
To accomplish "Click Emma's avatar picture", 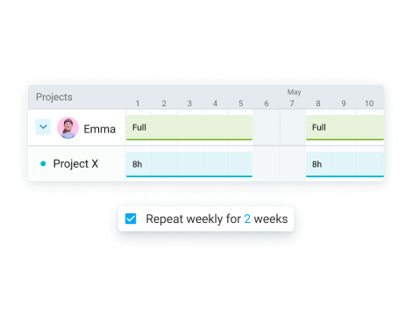I will tap(67, 128).
